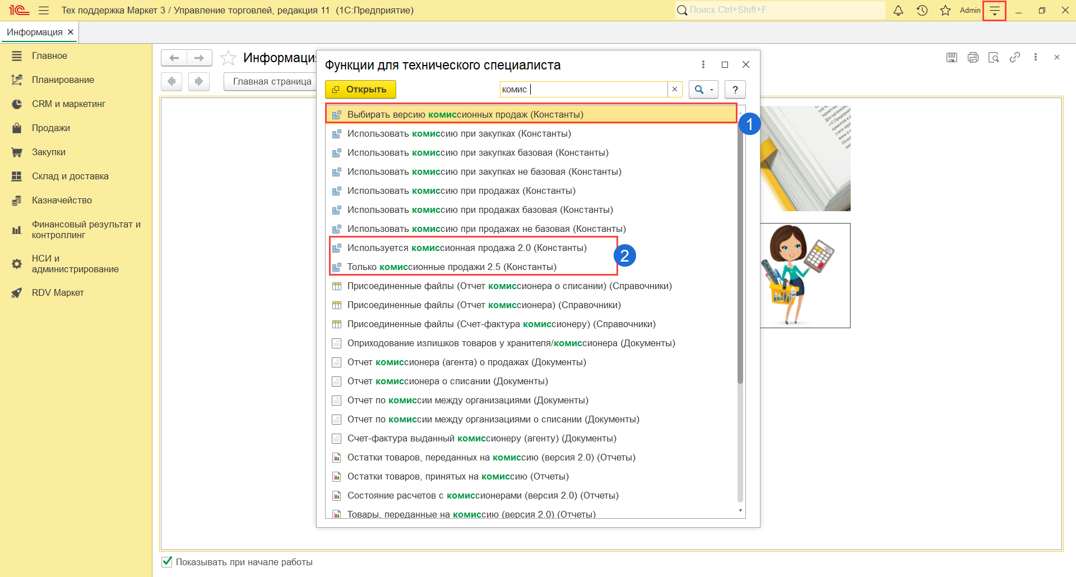This screenshot has width=1076, height=577.
Task: Open the main hamburger menu
Action: (x=44, y=11)
